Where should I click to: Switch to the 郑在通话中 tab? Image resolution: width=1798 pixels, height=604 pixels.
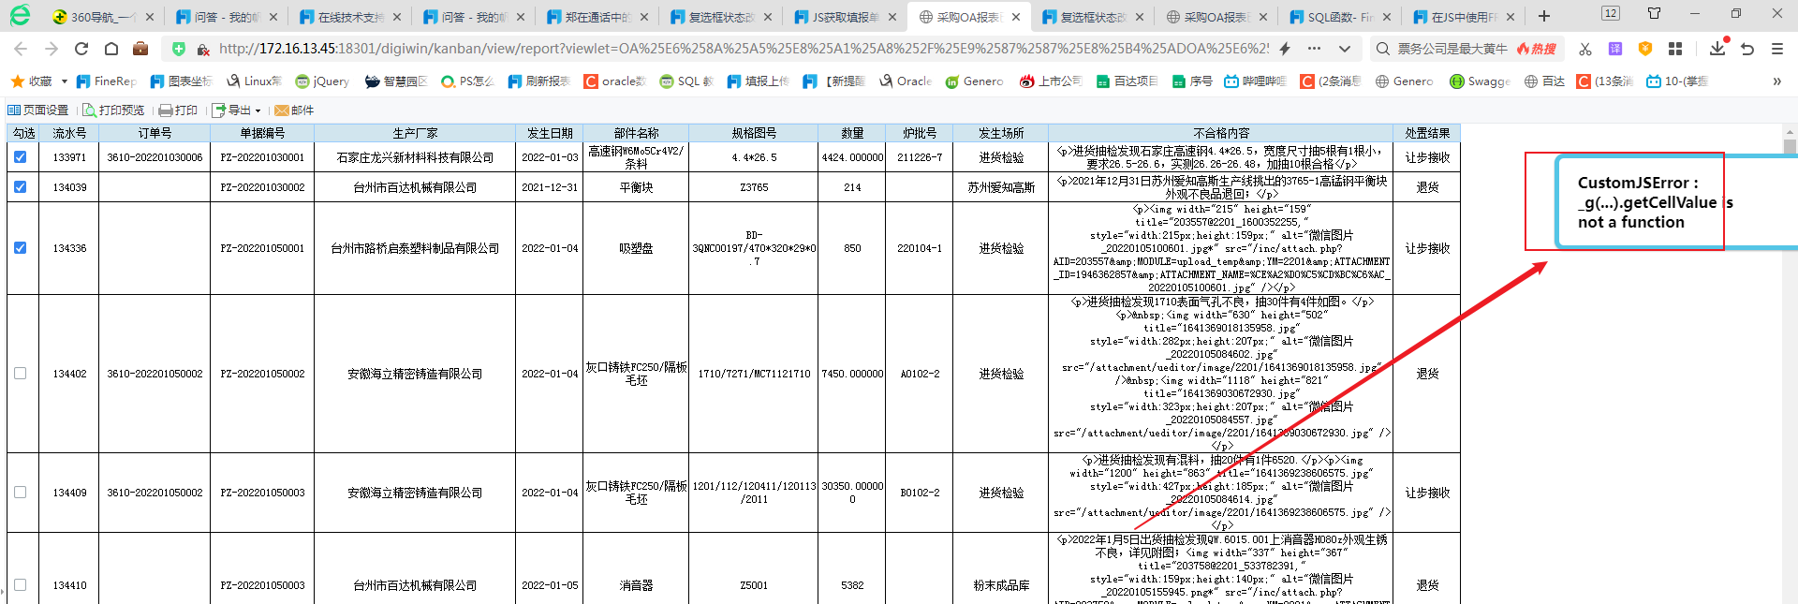(x=596, y=17)
